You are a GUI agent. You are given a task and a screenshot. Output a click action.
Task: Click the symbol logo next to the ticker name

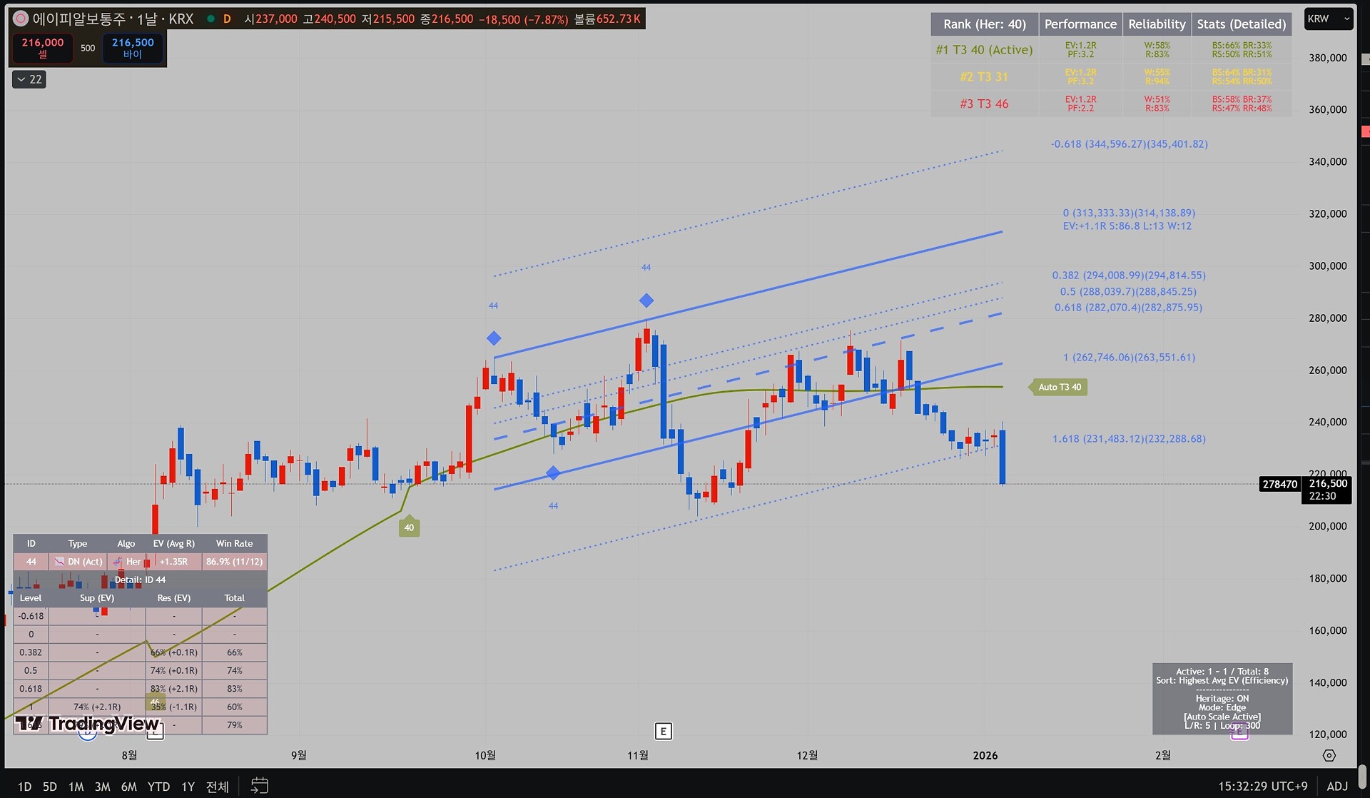21,19
